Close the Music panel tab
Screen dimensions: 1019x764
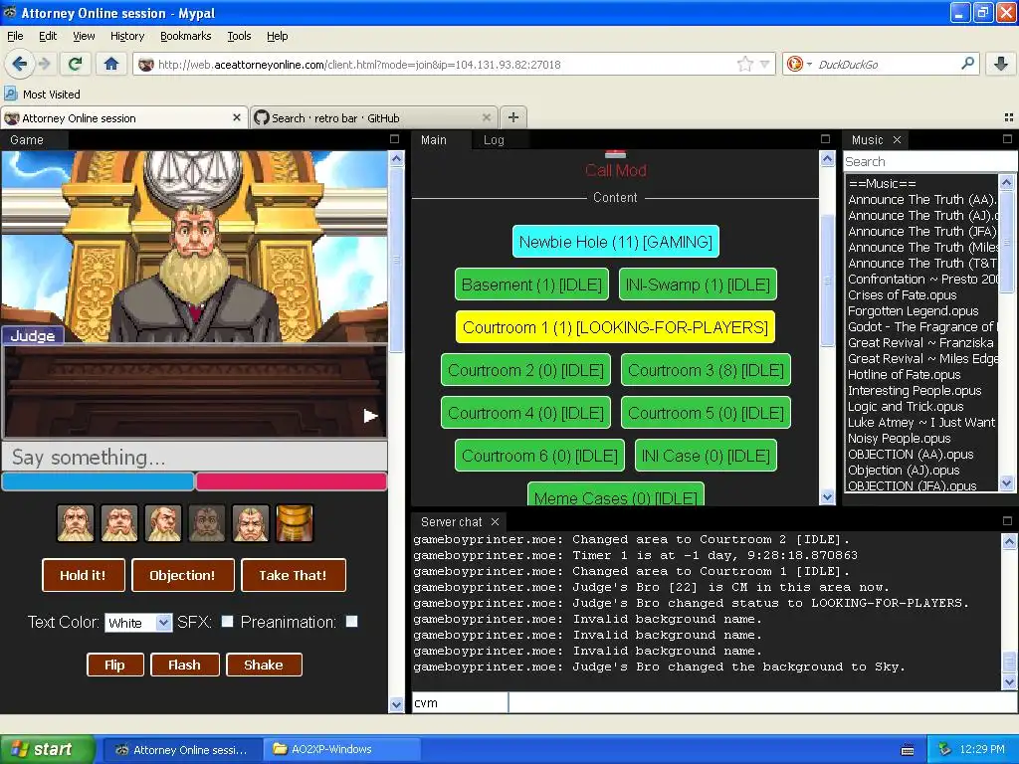pyautogui.click(x=897, y=139)
